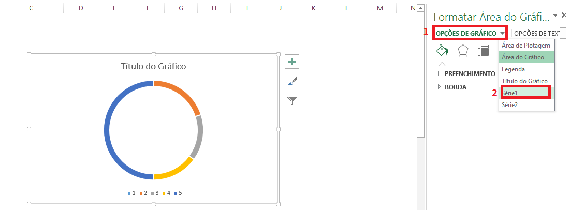570x210 pixels.
Task: Open the Chart Elements plus button
Action: pyautogui.click(x=293, y=62)
